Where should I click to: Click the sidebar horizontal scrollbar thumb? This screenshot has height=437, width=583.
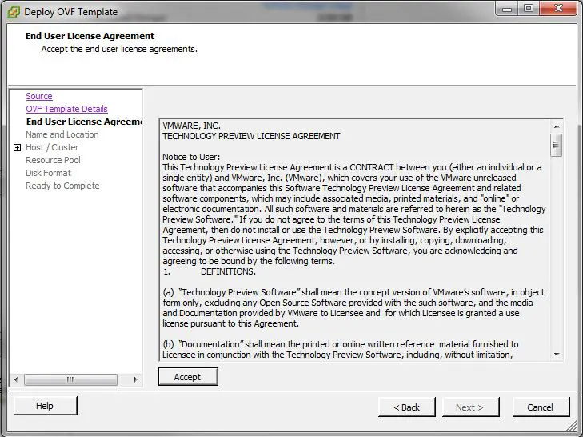coord(70,379)
